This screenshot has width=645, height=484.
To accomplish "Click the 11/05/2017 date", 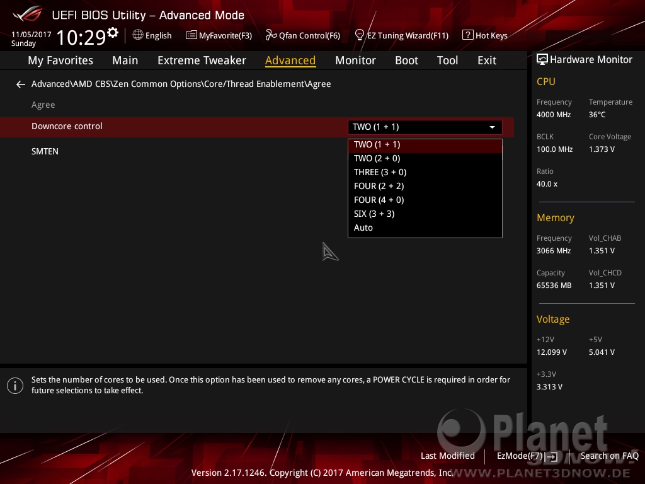I will coord(31,35).
